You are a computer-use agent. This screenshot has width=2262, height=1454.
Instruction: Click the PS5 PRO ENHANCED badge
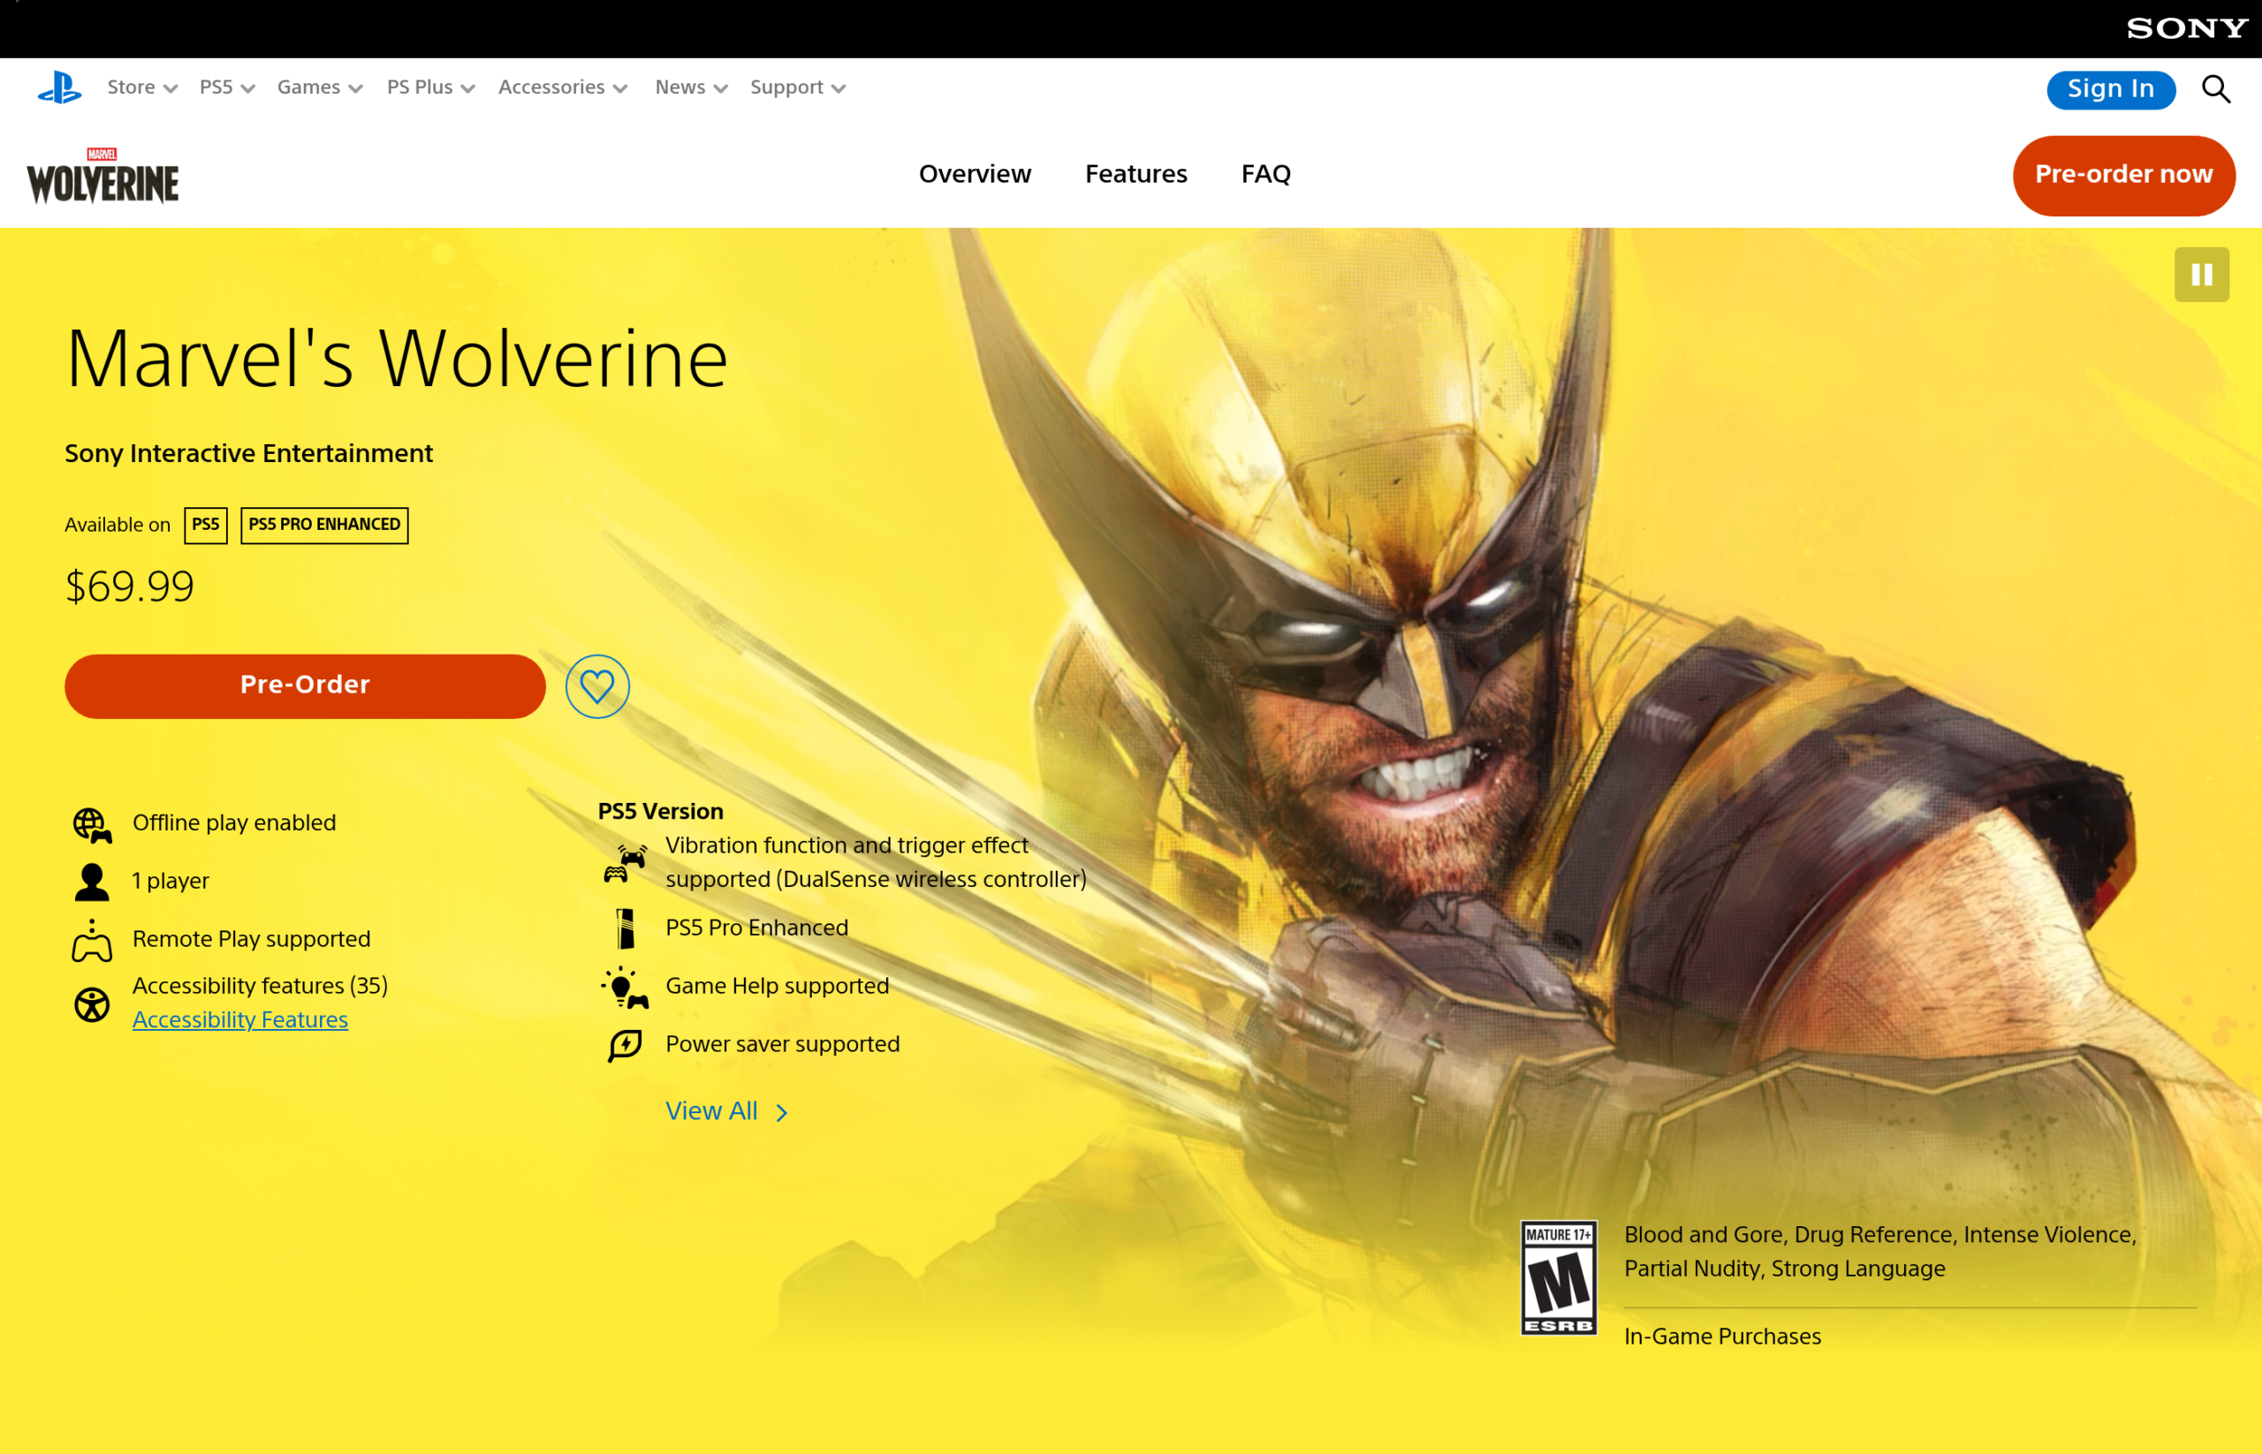pos(324,525)
